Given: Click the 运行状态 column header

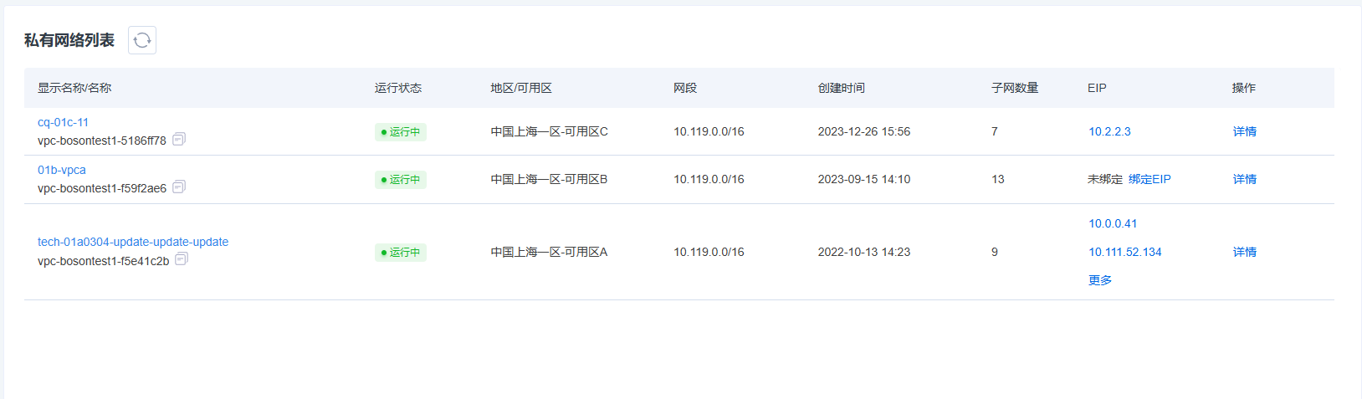Looking at the screenshot, I should pyautogui.click(x=398, y=88).
